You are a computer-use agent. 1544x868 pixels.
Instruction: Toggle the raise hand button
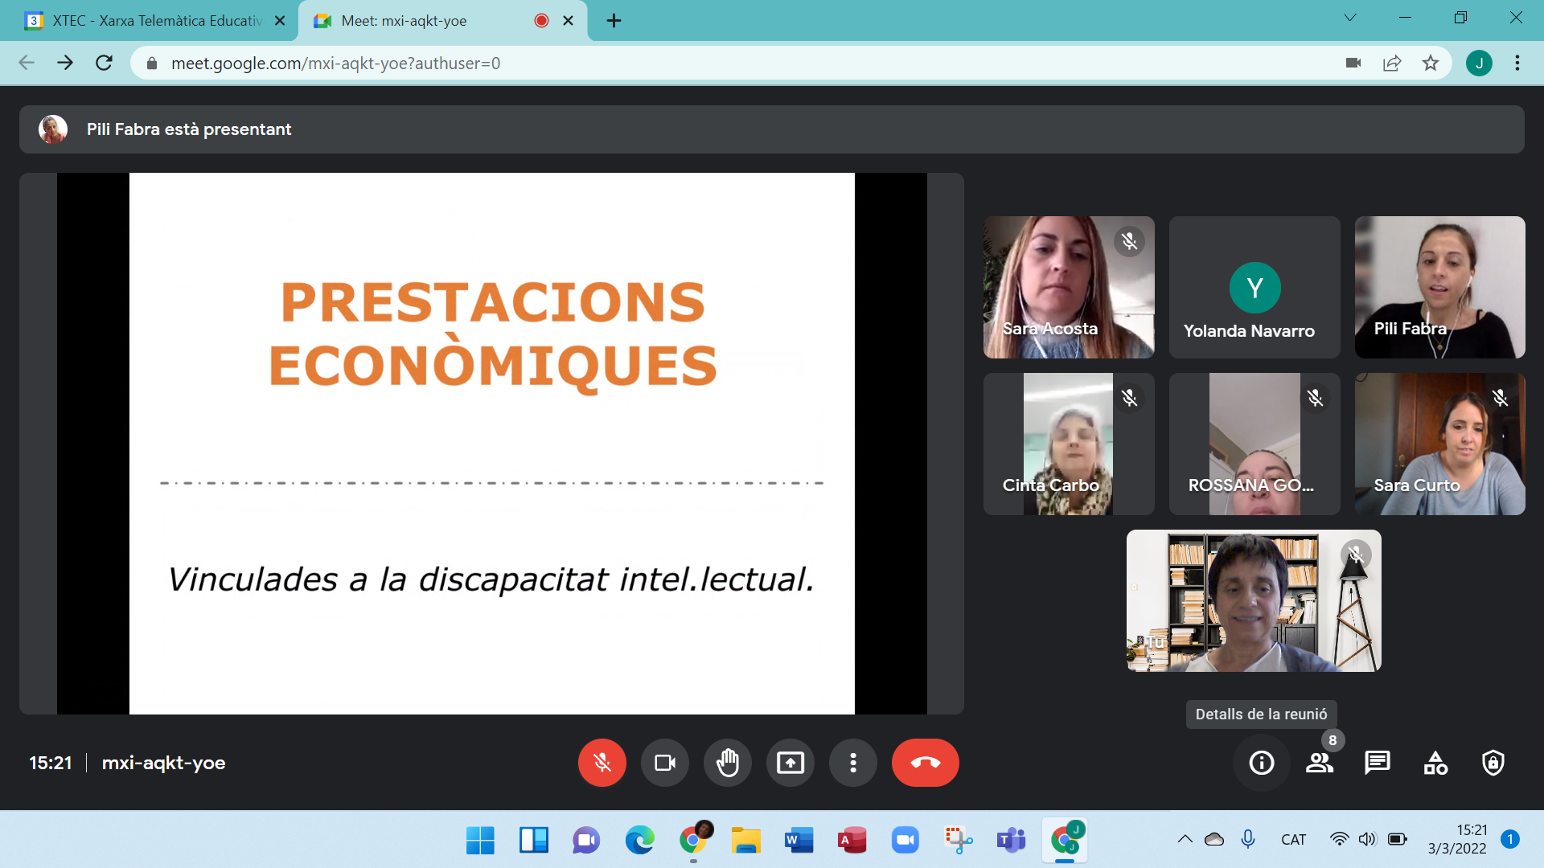click(x=727, y=762)
